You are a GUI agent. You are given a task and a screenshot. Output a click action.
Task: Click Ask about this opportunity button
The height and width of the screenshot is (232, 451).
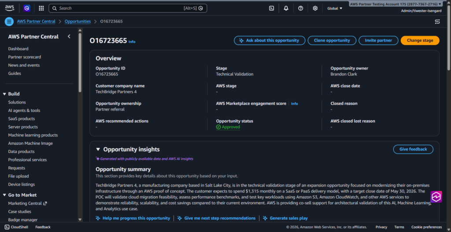(269, 41)
